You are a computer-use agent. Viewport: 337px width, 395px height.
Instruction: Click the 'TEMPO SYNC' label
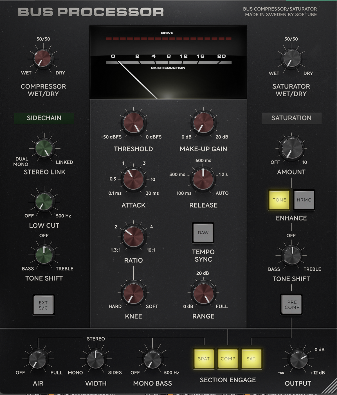(203, 256)
